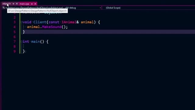Switch to the main.cpp tab

point(24,4)
